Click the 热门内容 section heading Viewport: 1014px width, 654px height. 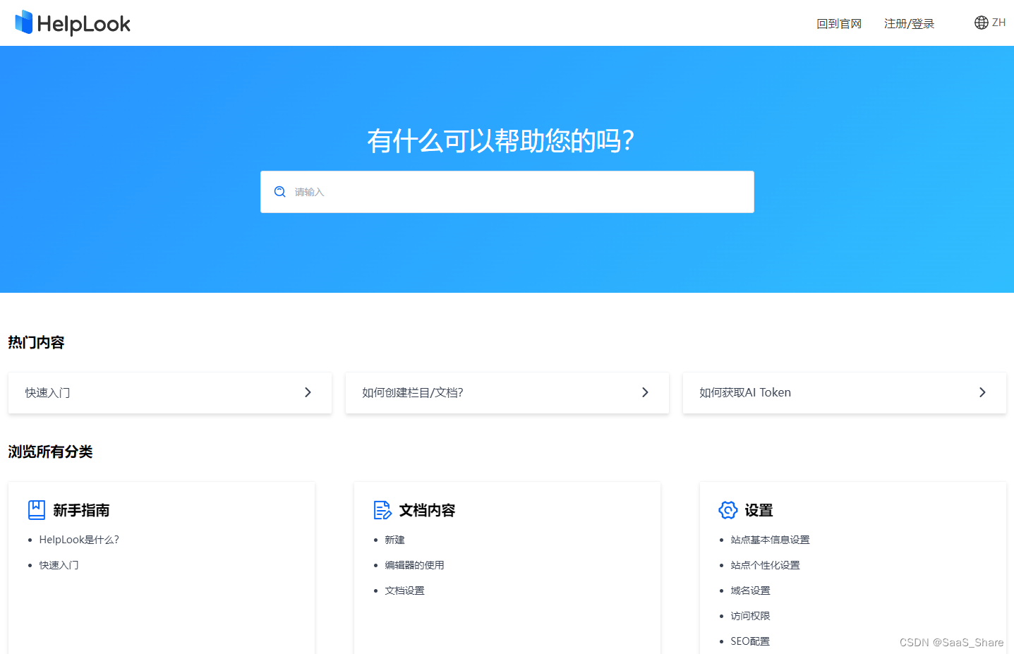click(36, 343)
